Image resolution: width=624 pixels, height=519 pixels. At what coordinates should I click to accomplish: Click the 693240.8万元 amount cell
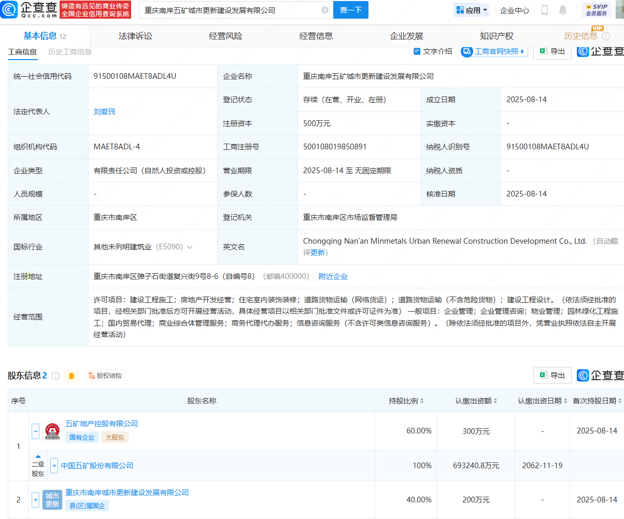click(x=475, y=466)
